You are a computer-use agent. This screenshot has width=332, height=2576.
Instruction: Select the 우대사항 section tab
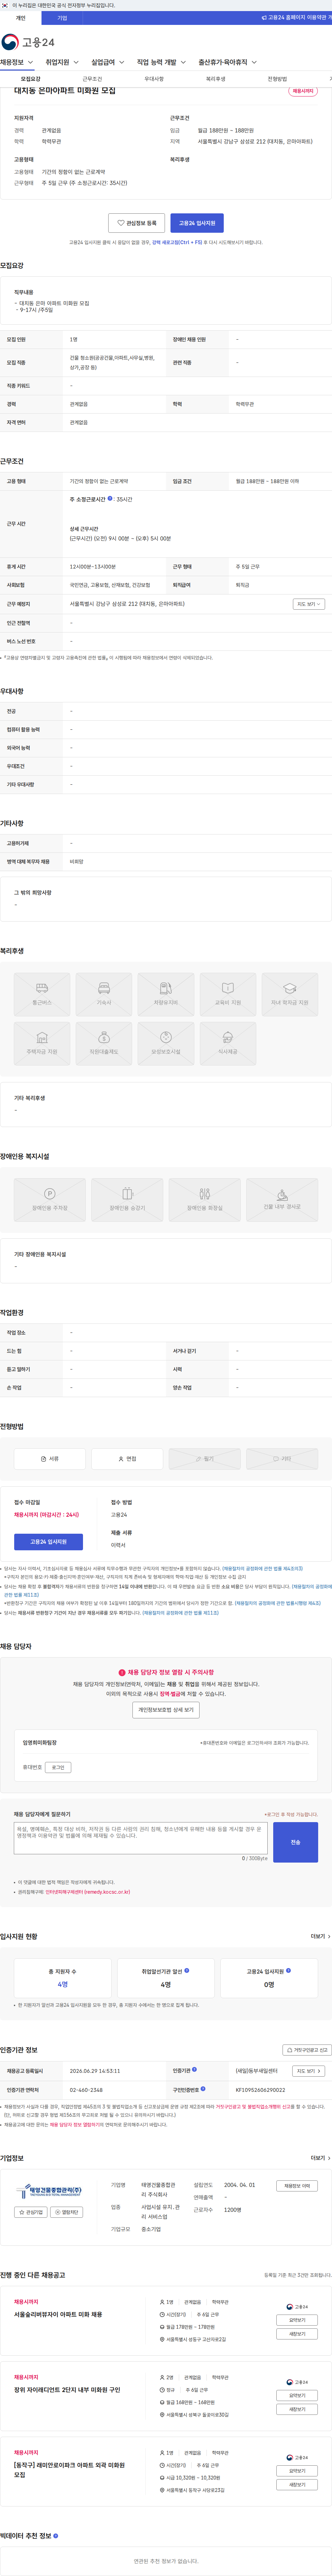tap(154, 79)
